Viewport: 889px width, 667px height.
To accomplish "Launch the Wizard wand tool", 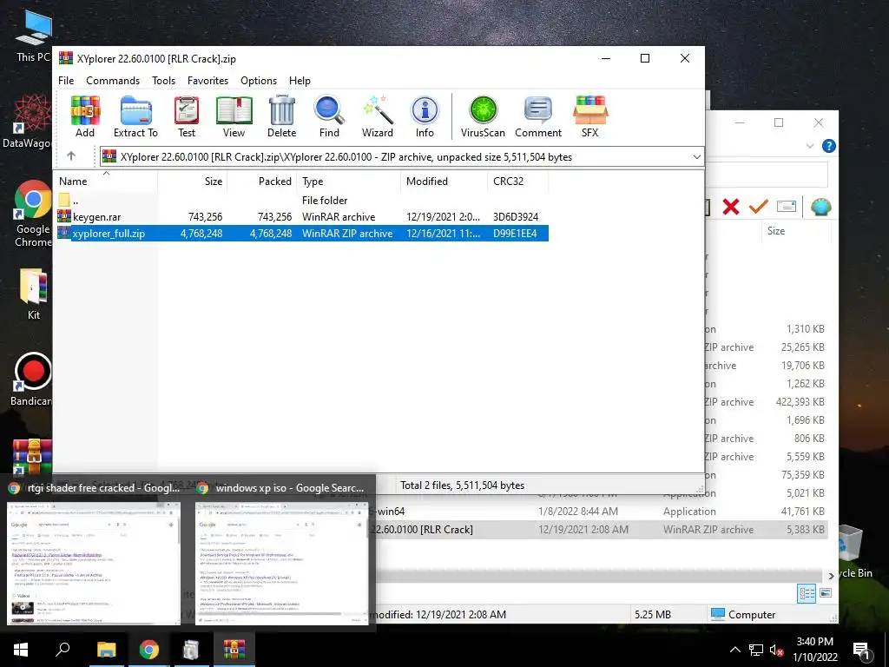I will point(378,117).
